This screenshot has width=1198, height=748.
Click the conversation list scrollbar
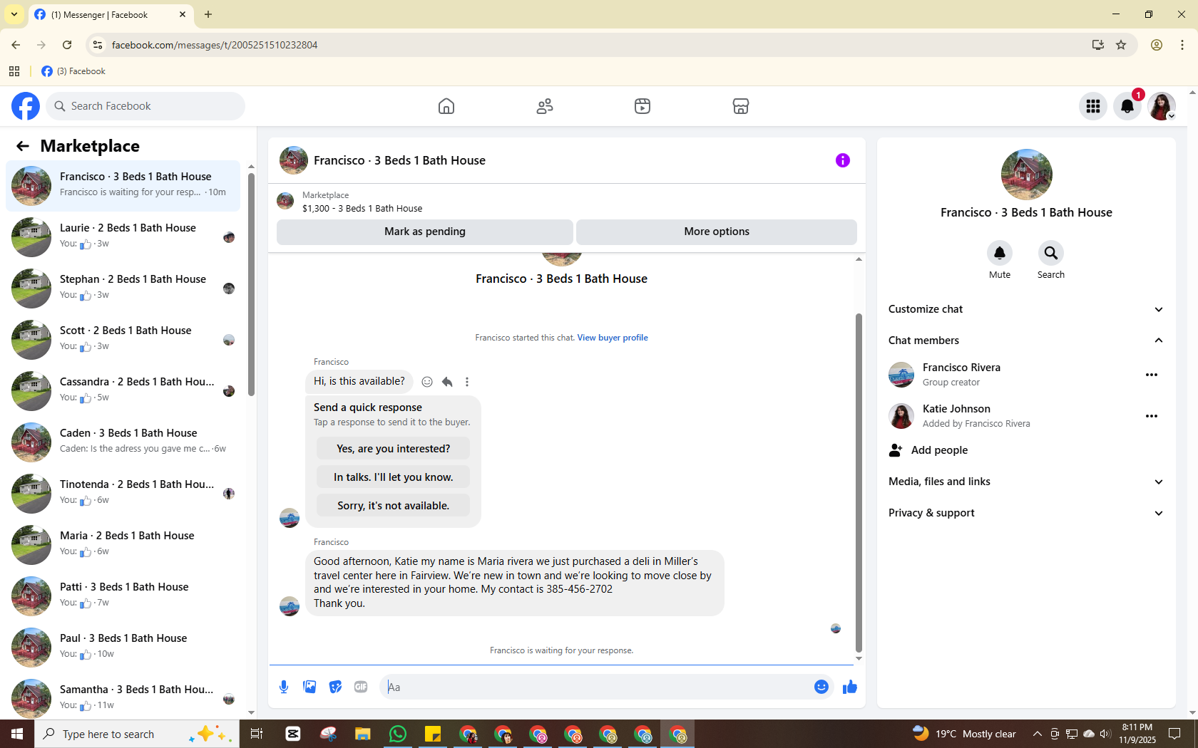pyautogui.click(x=251, y=285)
